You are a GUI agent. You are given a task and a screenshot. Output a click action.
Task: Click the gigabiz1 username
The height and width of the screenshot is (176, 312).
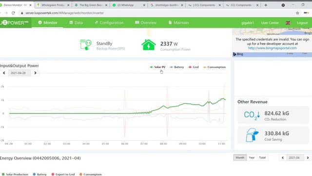(x=248, y=23)
